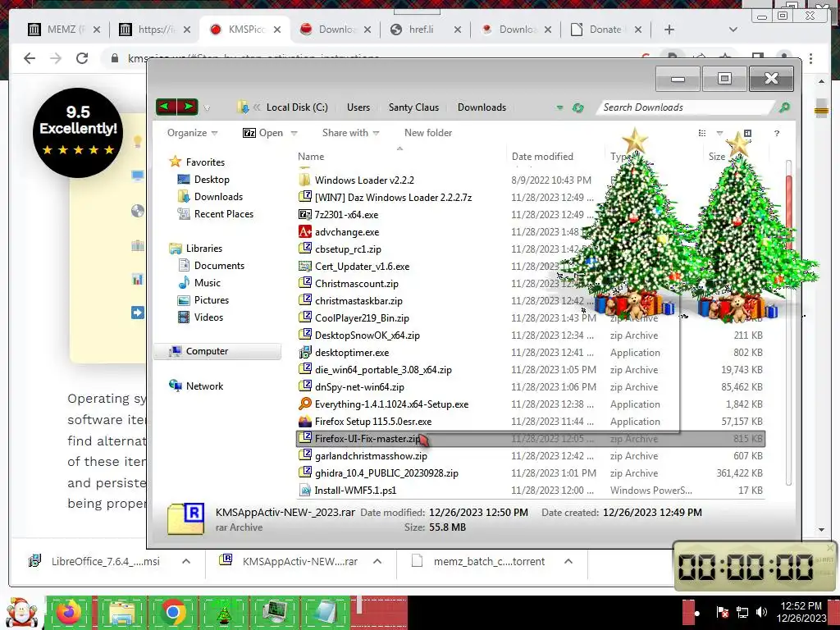Select the Windows Loader v2.2.2 folder icon
The image size is (840, 630).
click(305, 180)
